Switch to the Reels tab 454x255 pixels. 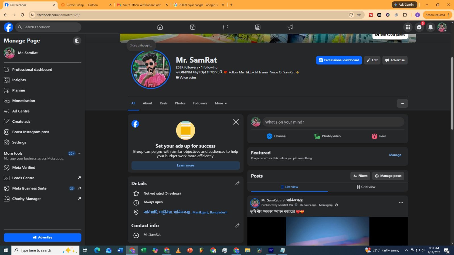tap(164, 103)
